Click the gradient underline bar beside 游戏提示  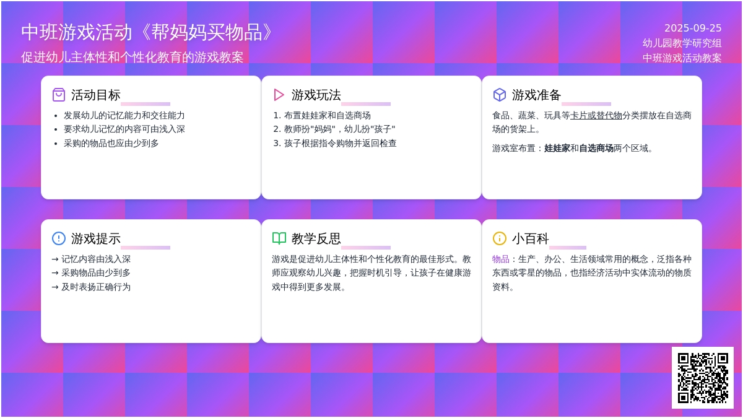(x=146, y=248)
